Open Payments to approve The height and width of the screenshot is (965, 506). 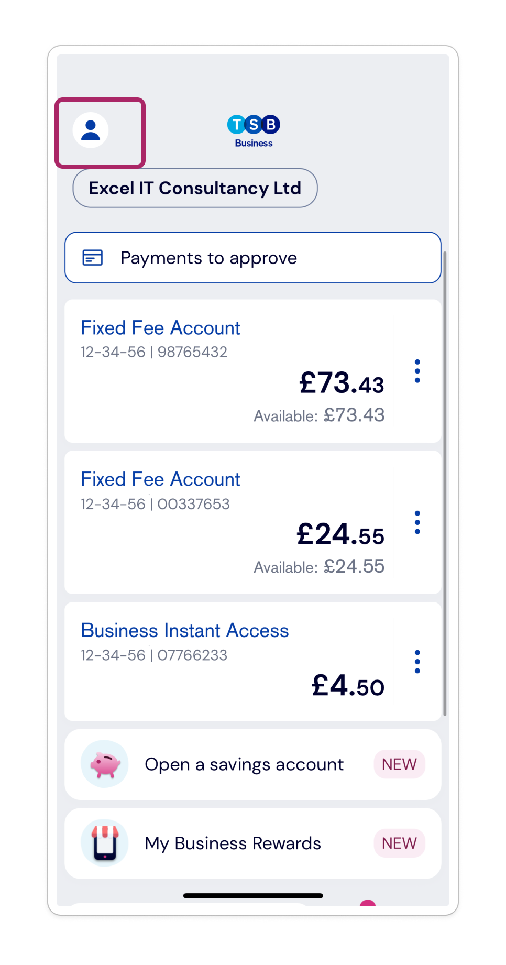[253, 258]
